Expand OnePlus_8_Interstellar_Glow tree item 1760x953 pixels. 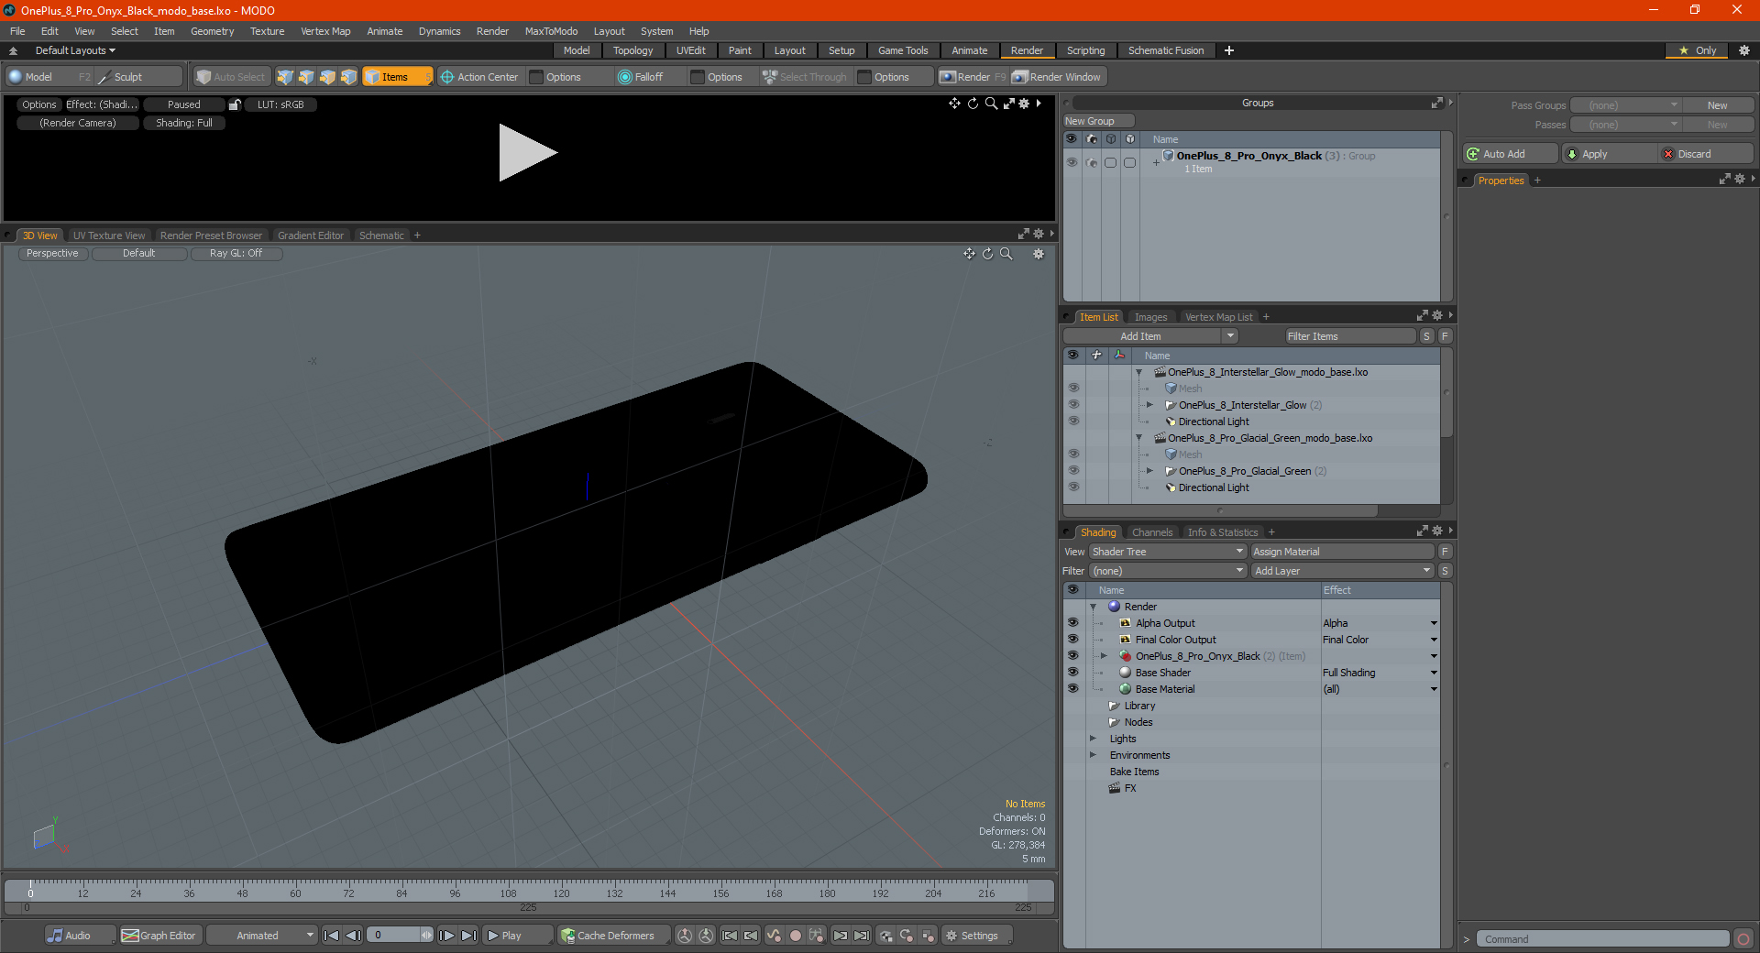(x=1149, y=405)
